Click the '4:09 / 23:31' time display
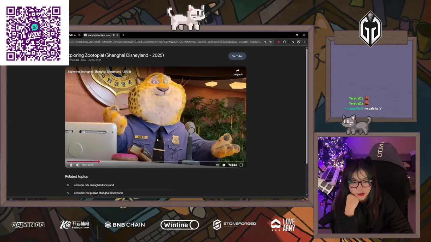The image size is (431, 242). (x=87, y=165)
